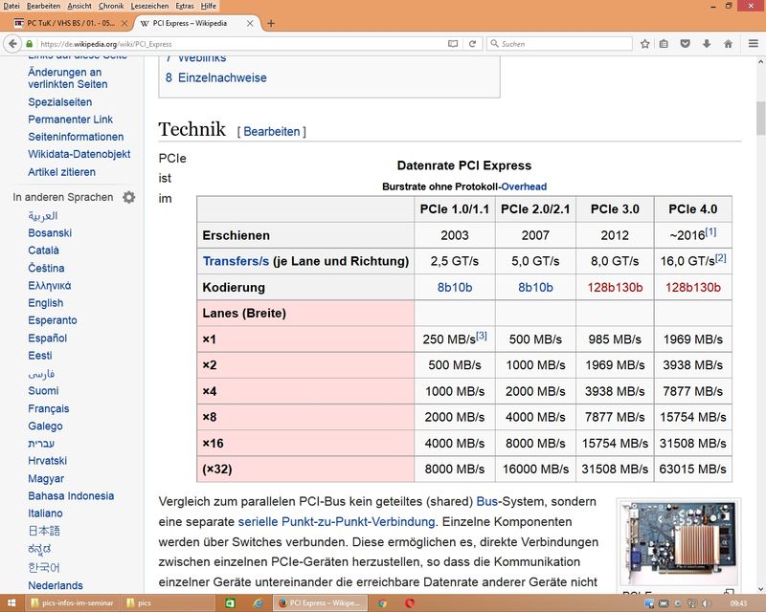Save page to Pocket icon
Image resolution: width=766 pixels, height=612 pixels.
[x=687, y=43]
